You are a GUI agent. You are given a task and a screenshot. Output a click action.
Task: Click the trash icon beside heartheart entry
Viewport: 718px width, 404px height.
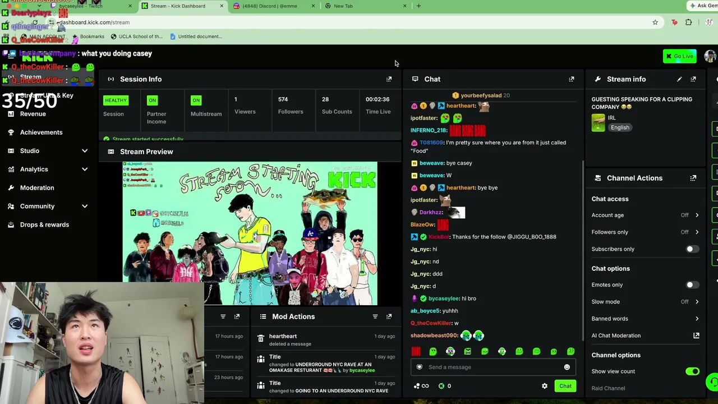click(261, 338)
